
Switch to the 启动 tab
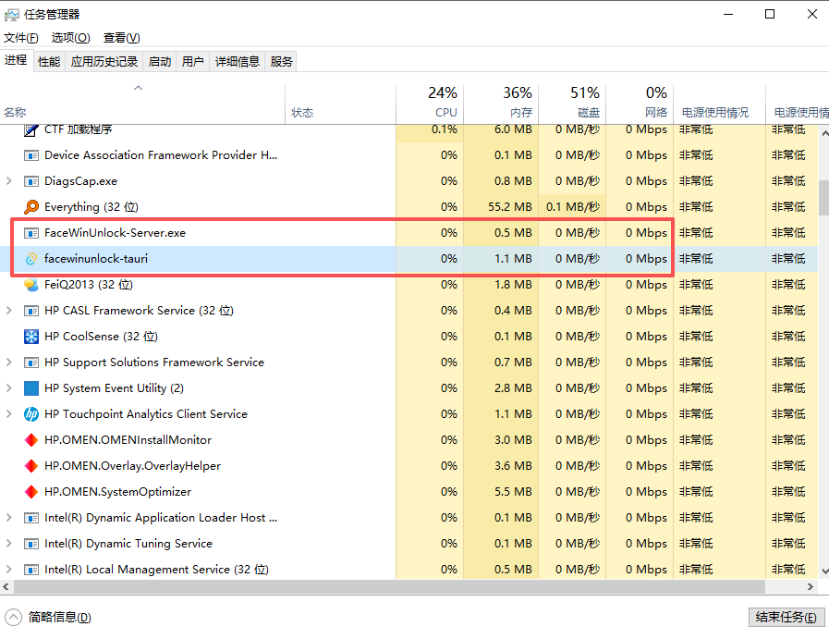click(160, 62)
